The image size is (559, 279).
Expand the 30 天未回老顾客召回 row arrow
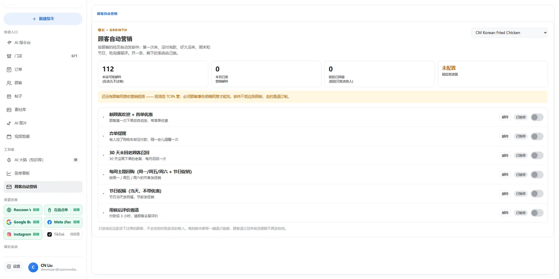click(104, 155)
